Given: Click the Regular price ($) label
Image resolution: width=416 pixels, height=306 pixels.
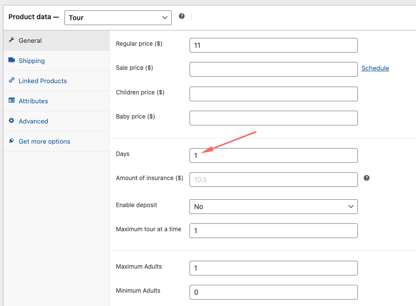Looking at the screenshot, I should click(139, 44).
